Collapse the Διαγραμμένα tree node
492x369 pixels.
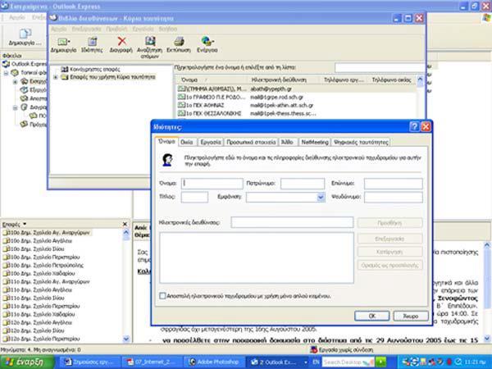click(x=15, y=107)
